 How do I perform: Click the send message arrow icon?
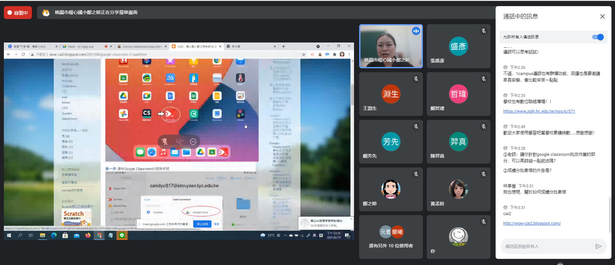pos(598,246)
